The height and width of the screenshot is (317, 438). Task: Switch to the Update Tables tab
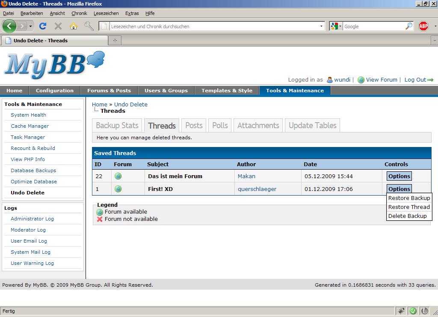(312, 125)
